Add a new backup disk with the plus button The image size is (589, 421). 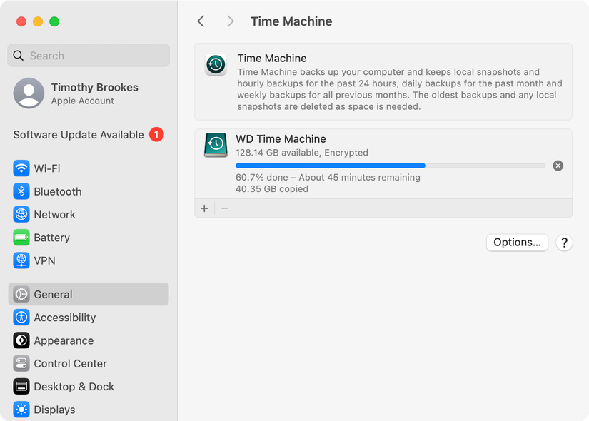(204, 208)
